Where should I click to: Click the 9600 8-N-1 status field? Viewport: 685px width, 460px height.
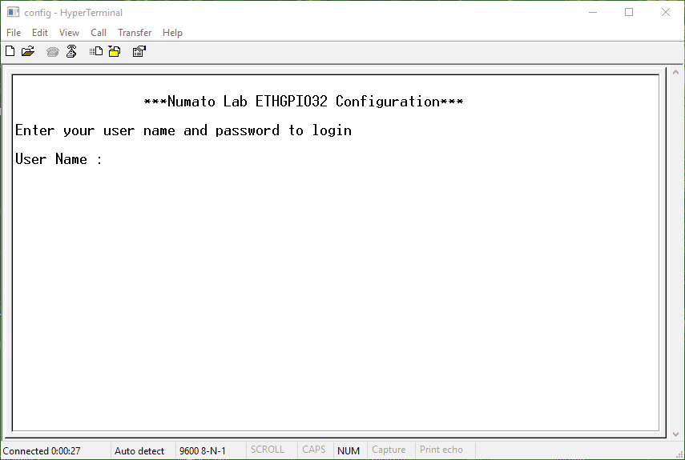point(202,450)
